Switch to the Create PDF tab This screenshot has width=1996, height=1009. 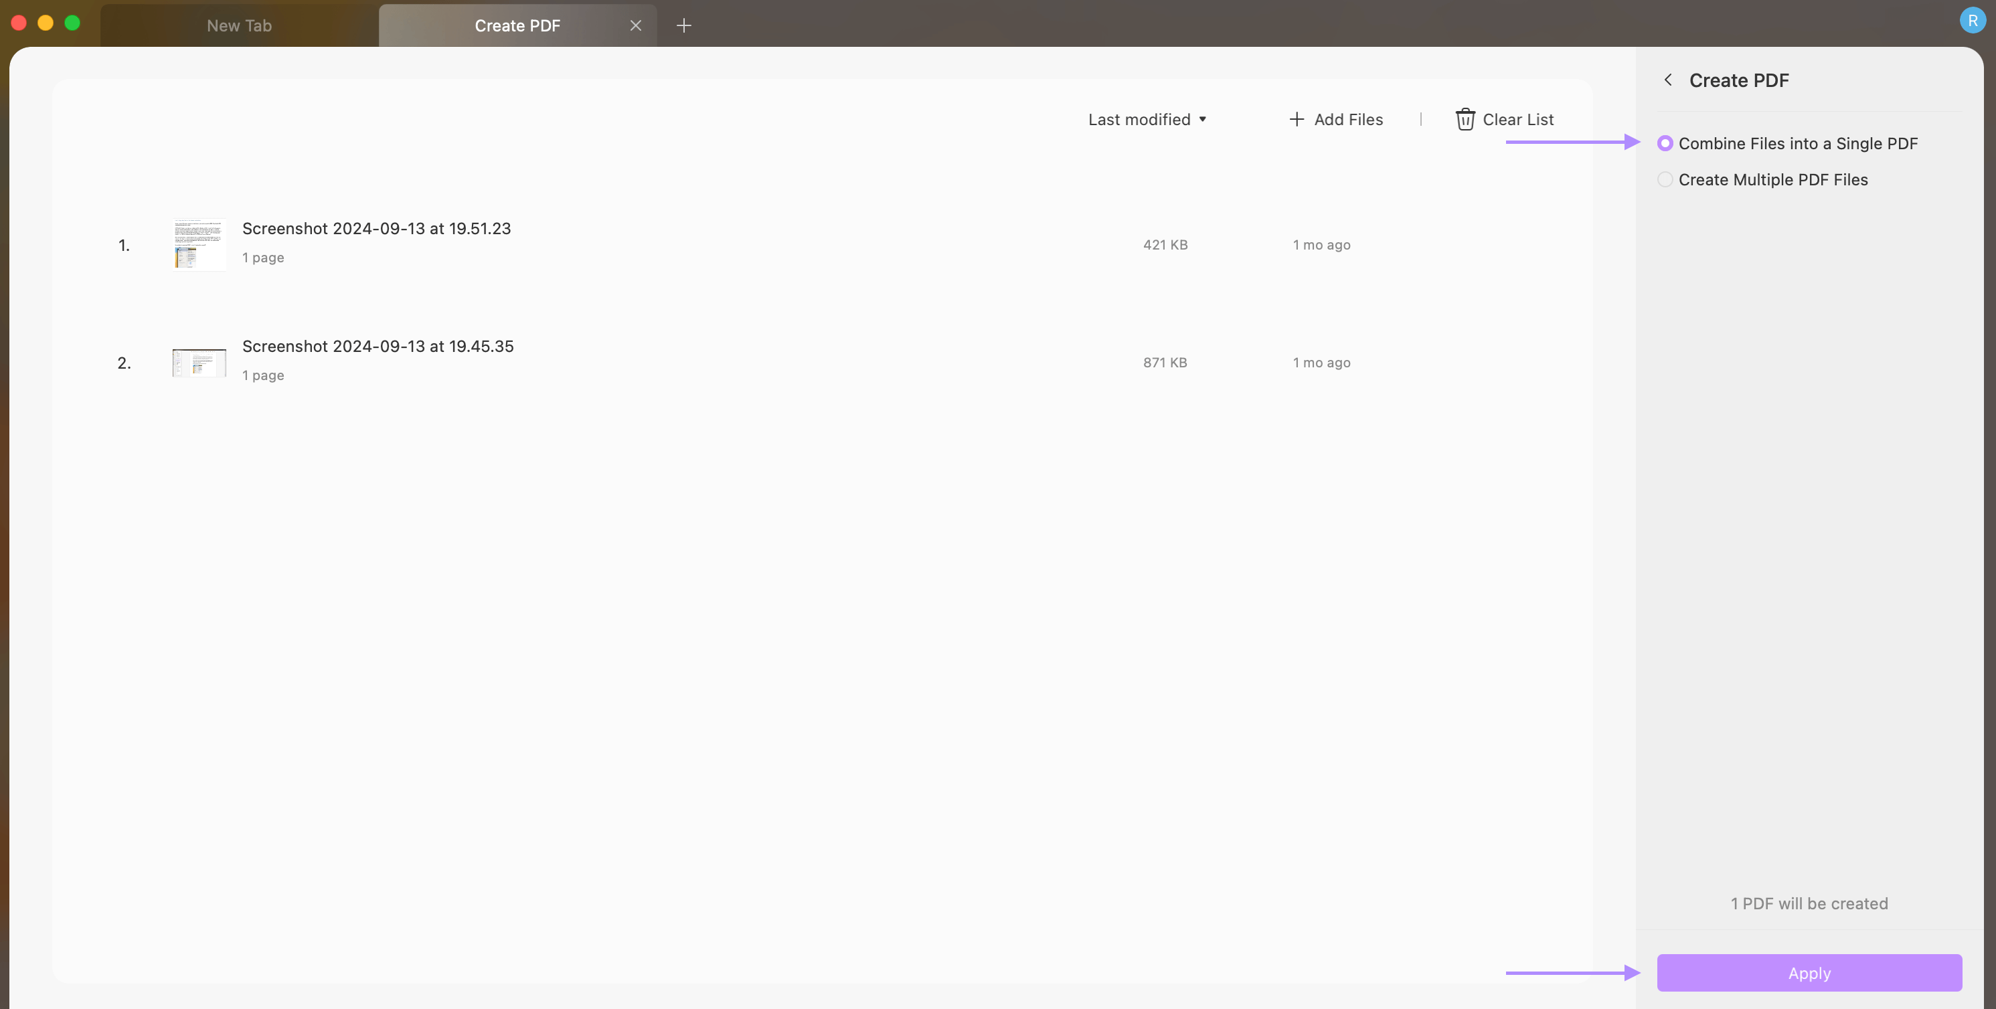517,25
